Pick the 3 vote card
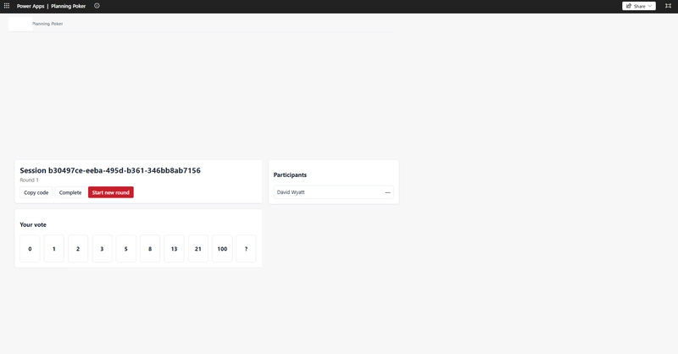This screenshot has width=678, height=354. tap(102, 249)
